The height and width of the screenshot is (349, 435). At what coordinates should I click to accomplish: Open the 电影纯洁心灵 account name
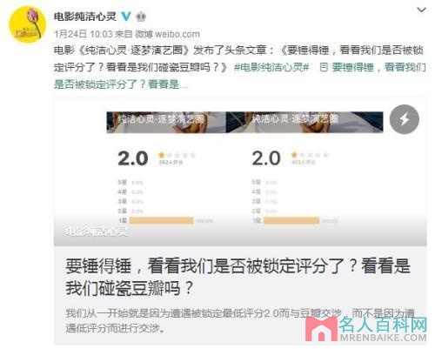pos(85,17)
